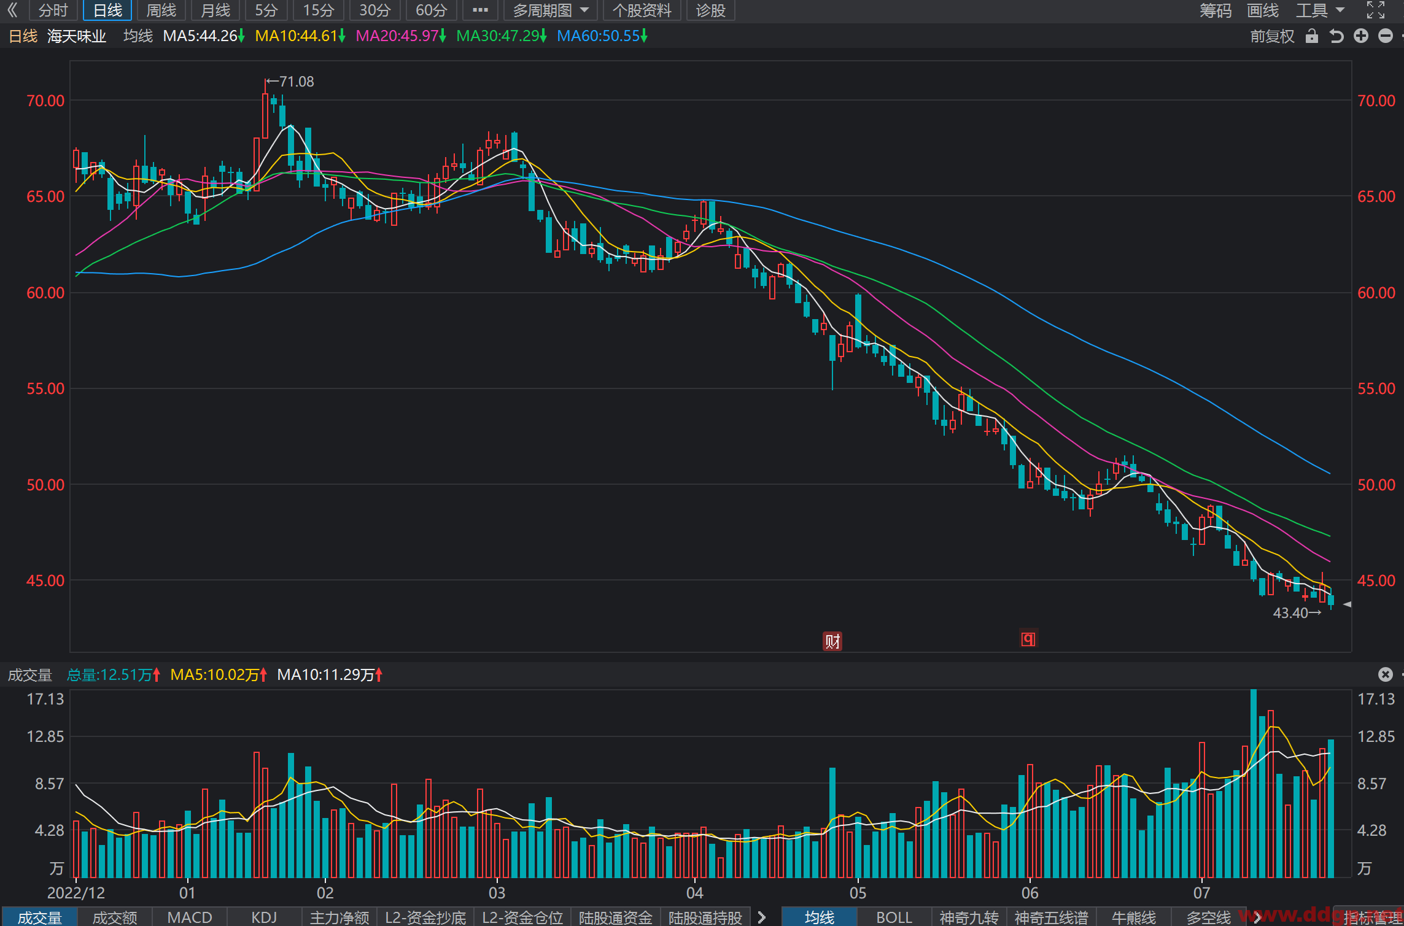This screenshot has width=1404, height=926.
Task: Click the 43.40 low price annotation
Action: coord(1297,612)
